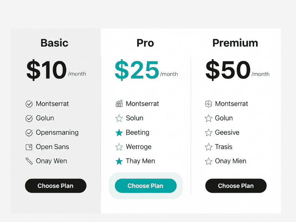
Task: Click the globe icon beside Premium Montserrat
Action: tap(208, 104)
